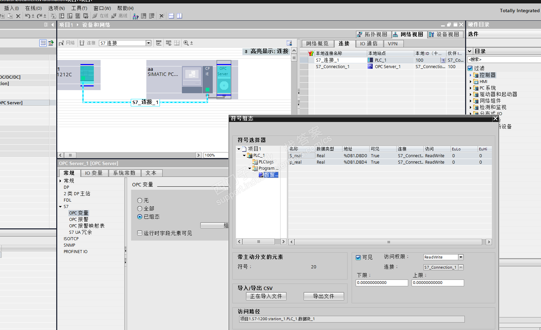Image resolution: width=541 pixels, height=330 pixels.
Task: Open the 工具 tools menu
Action: [79, 8]
